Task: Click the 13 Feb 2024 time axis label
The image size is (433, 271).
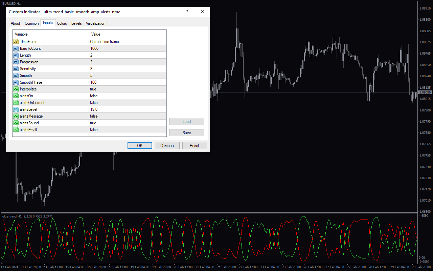Action: [9, 267]
